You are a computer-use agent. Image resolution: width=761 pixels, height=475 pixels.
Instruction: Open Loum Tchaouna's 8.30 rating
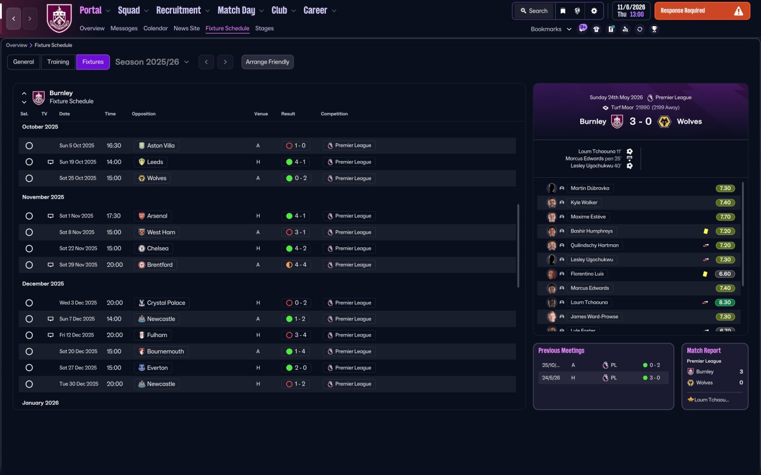click(x=725, y=303)
